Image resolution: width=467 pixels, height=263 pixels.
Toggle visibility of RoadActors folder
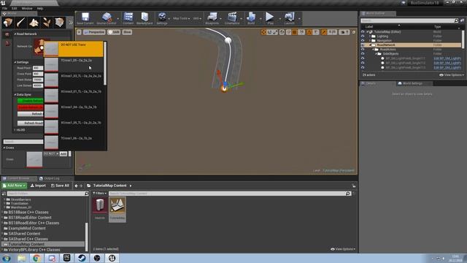tap(363, 50)
